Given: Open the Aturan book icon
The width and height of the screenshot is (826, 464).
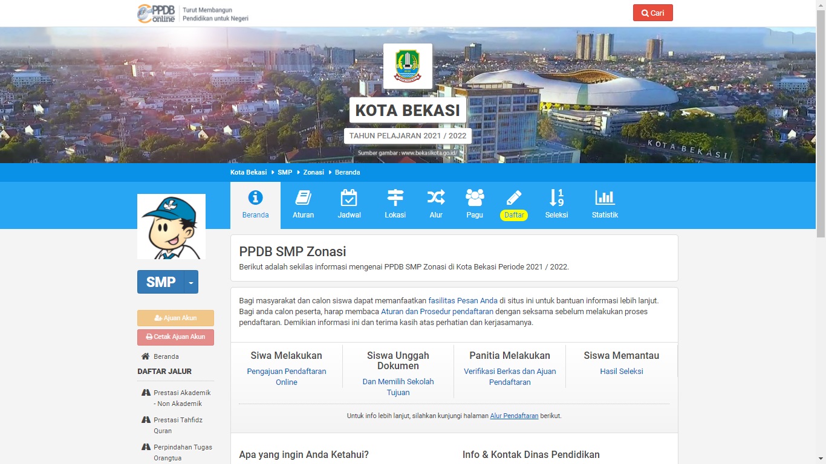Looking at the screenshot, I should [x=303, y=198].
